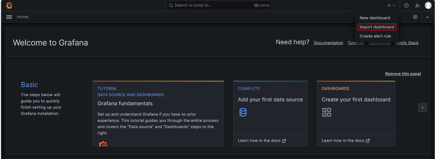Open the Community help link
The height and width of the screenshot is (159, 435).
380,43
